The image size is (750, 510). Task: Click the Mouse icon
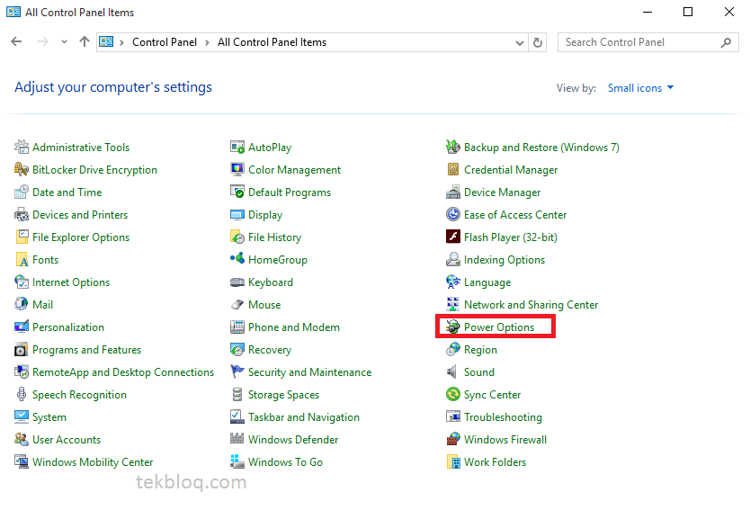[x=237, y=304]
